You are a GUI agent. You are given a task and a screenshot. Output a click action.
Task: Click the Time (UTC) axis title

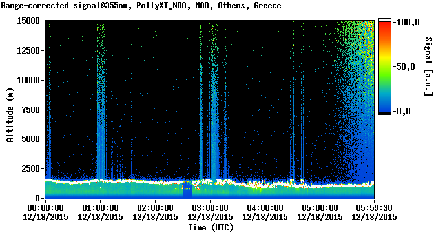tap(211, 227)
